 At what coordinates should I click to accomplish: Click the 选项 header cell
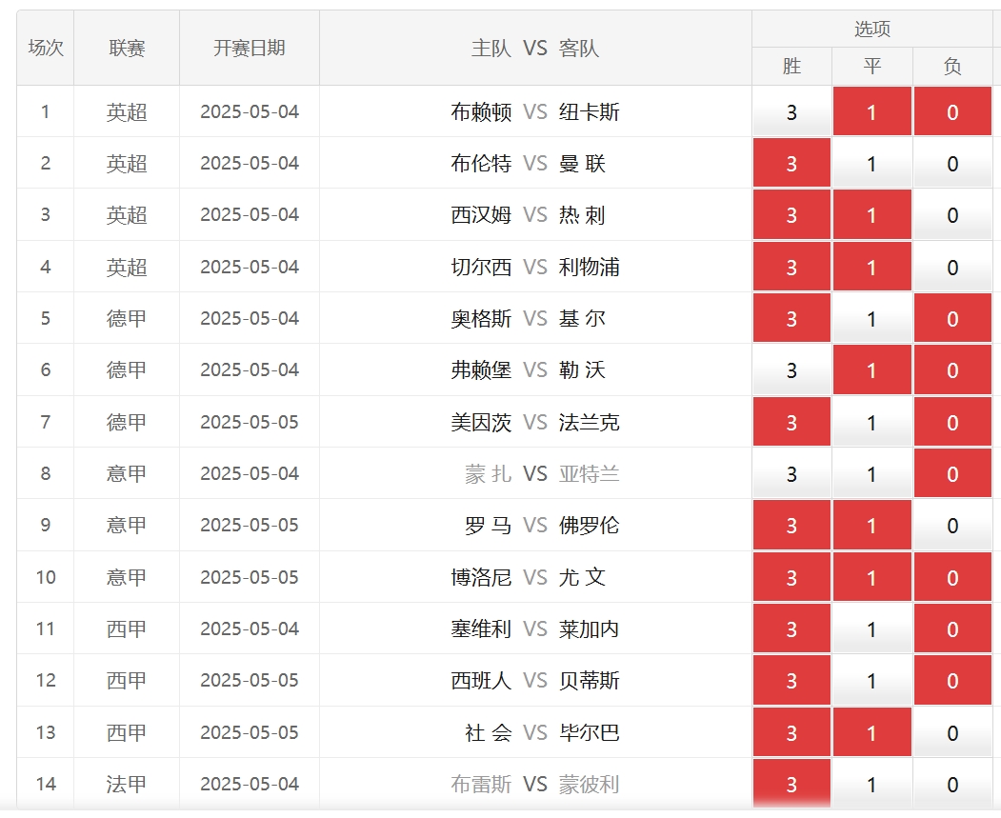pyautogui.click(x=872, y=29)
